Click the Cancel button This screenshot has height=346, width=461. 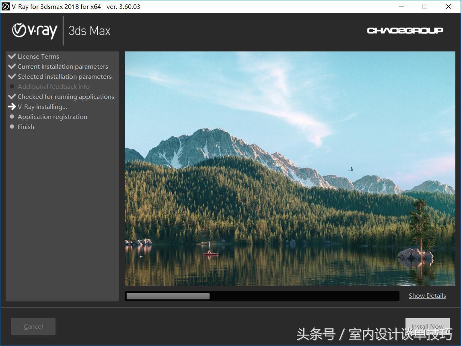click(x=33, y=326)
